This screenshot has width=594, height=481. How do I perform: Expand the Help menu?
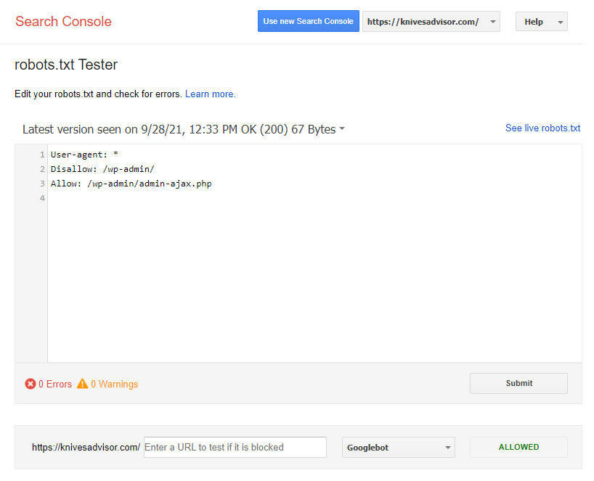click(x=541, y=22)
